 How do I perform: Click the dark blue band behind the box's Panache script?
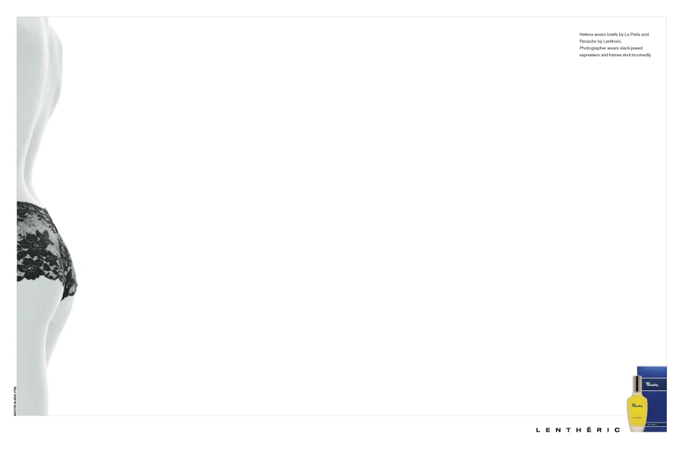click(654, 385)
